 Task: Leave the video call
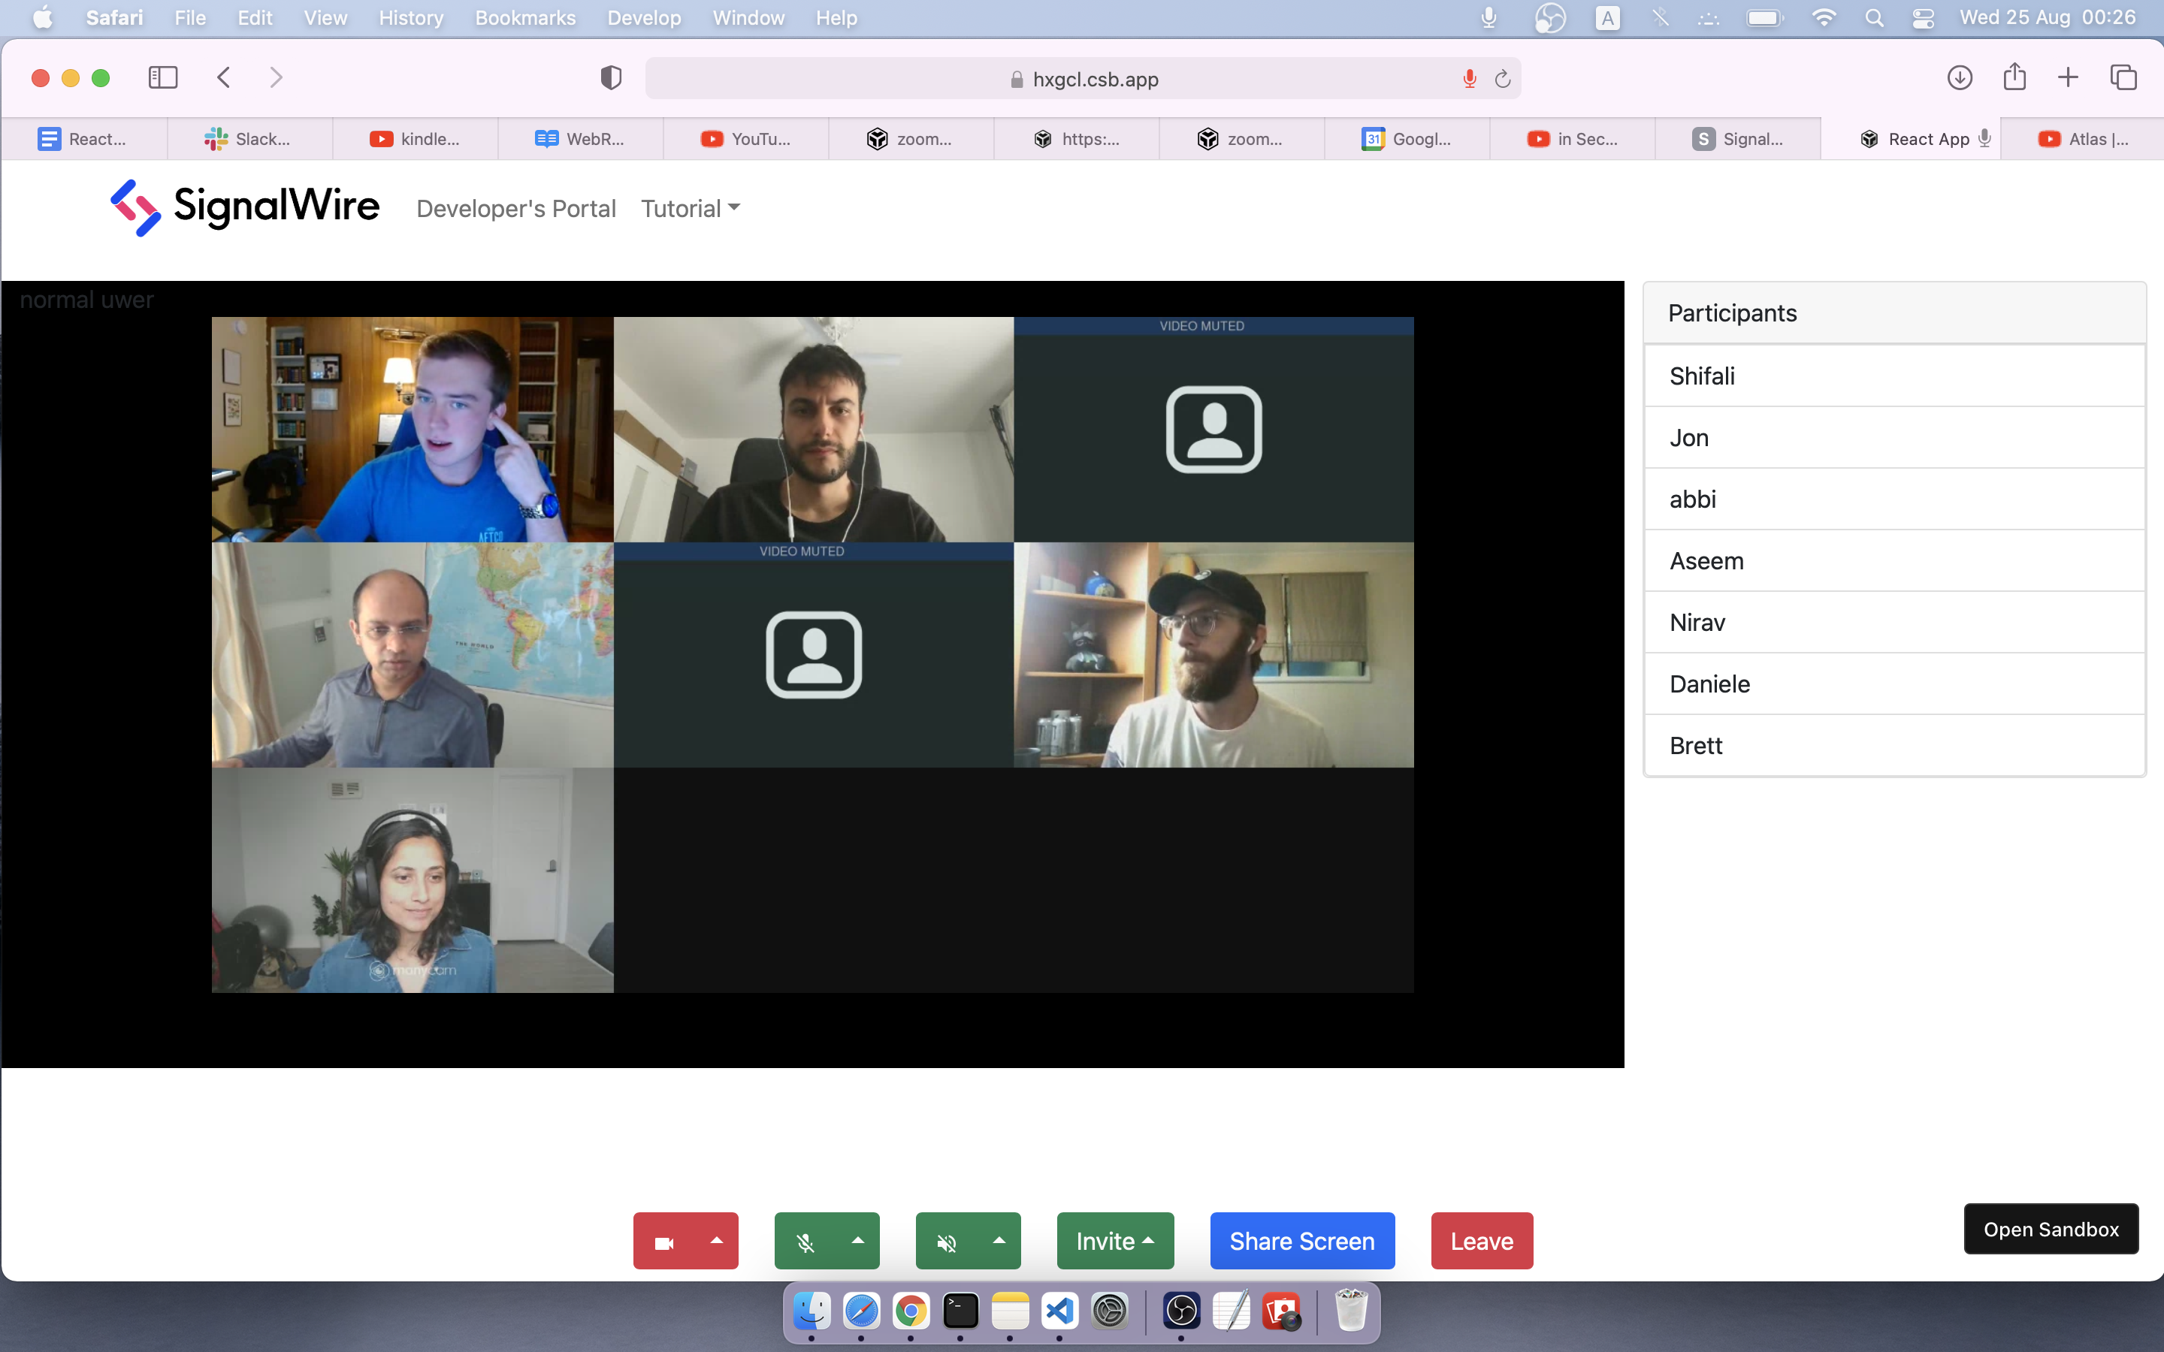(1481, 1241)
